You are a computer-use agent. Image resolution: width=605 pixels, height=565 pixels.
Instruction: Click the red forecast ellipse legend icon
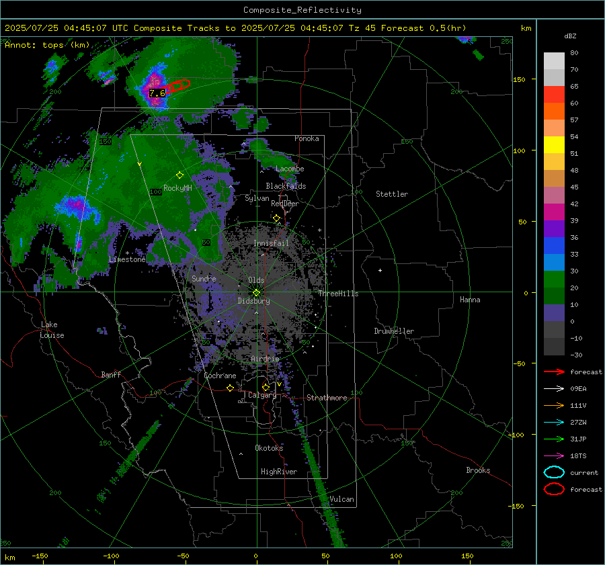click(554, 489)
